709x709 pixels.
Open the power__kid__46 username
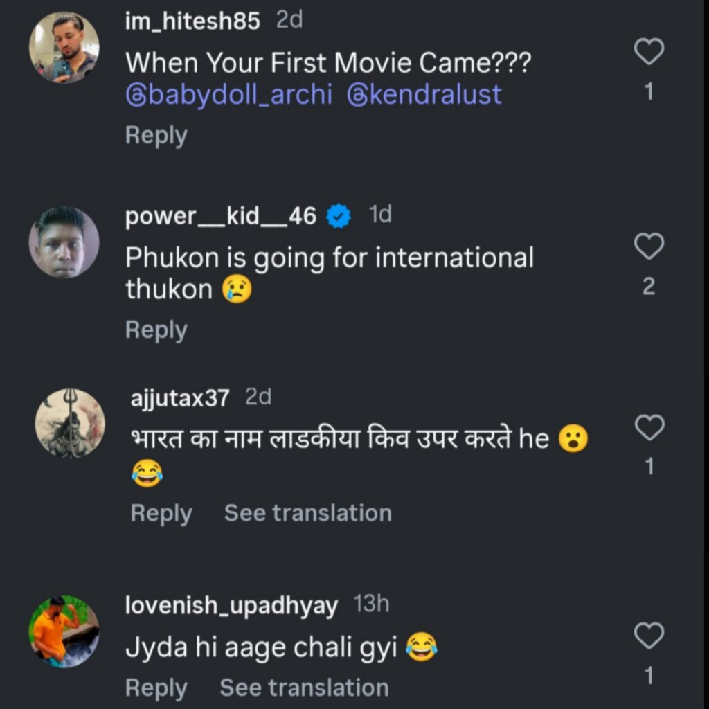pos(221,217)
